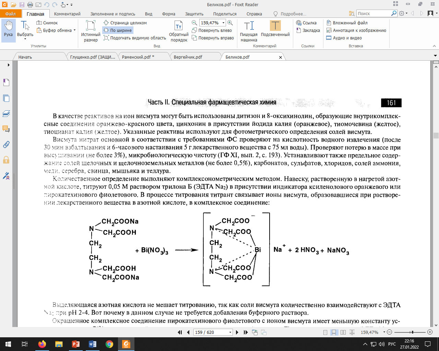Go to the previous page
Image resolution: width=439 pixels, height=351 pixels.
[188, 332]
